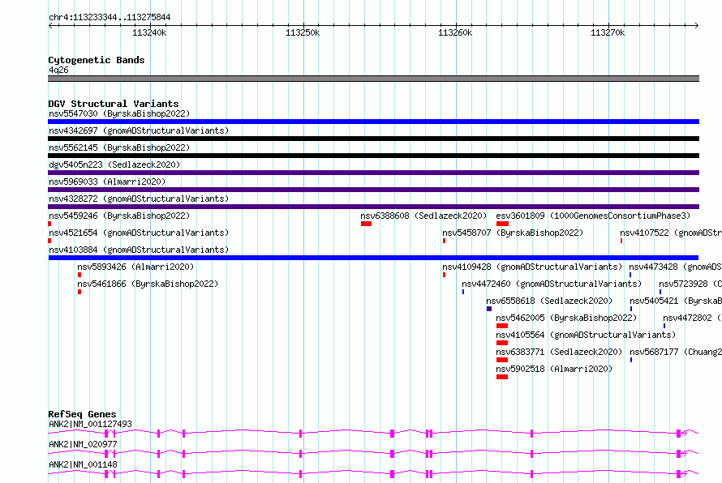Click nsv4521654 gnomAD variant label

pos(139,233)
